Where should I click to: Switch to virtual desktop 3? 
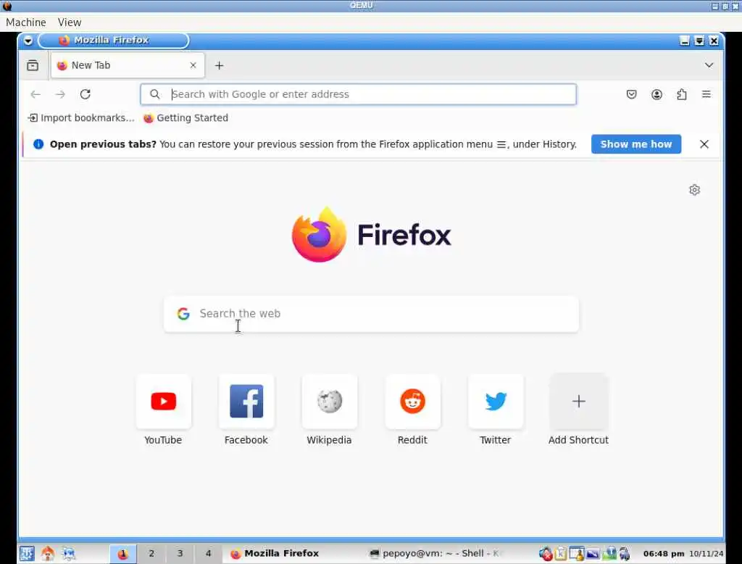tap(180, 553)
